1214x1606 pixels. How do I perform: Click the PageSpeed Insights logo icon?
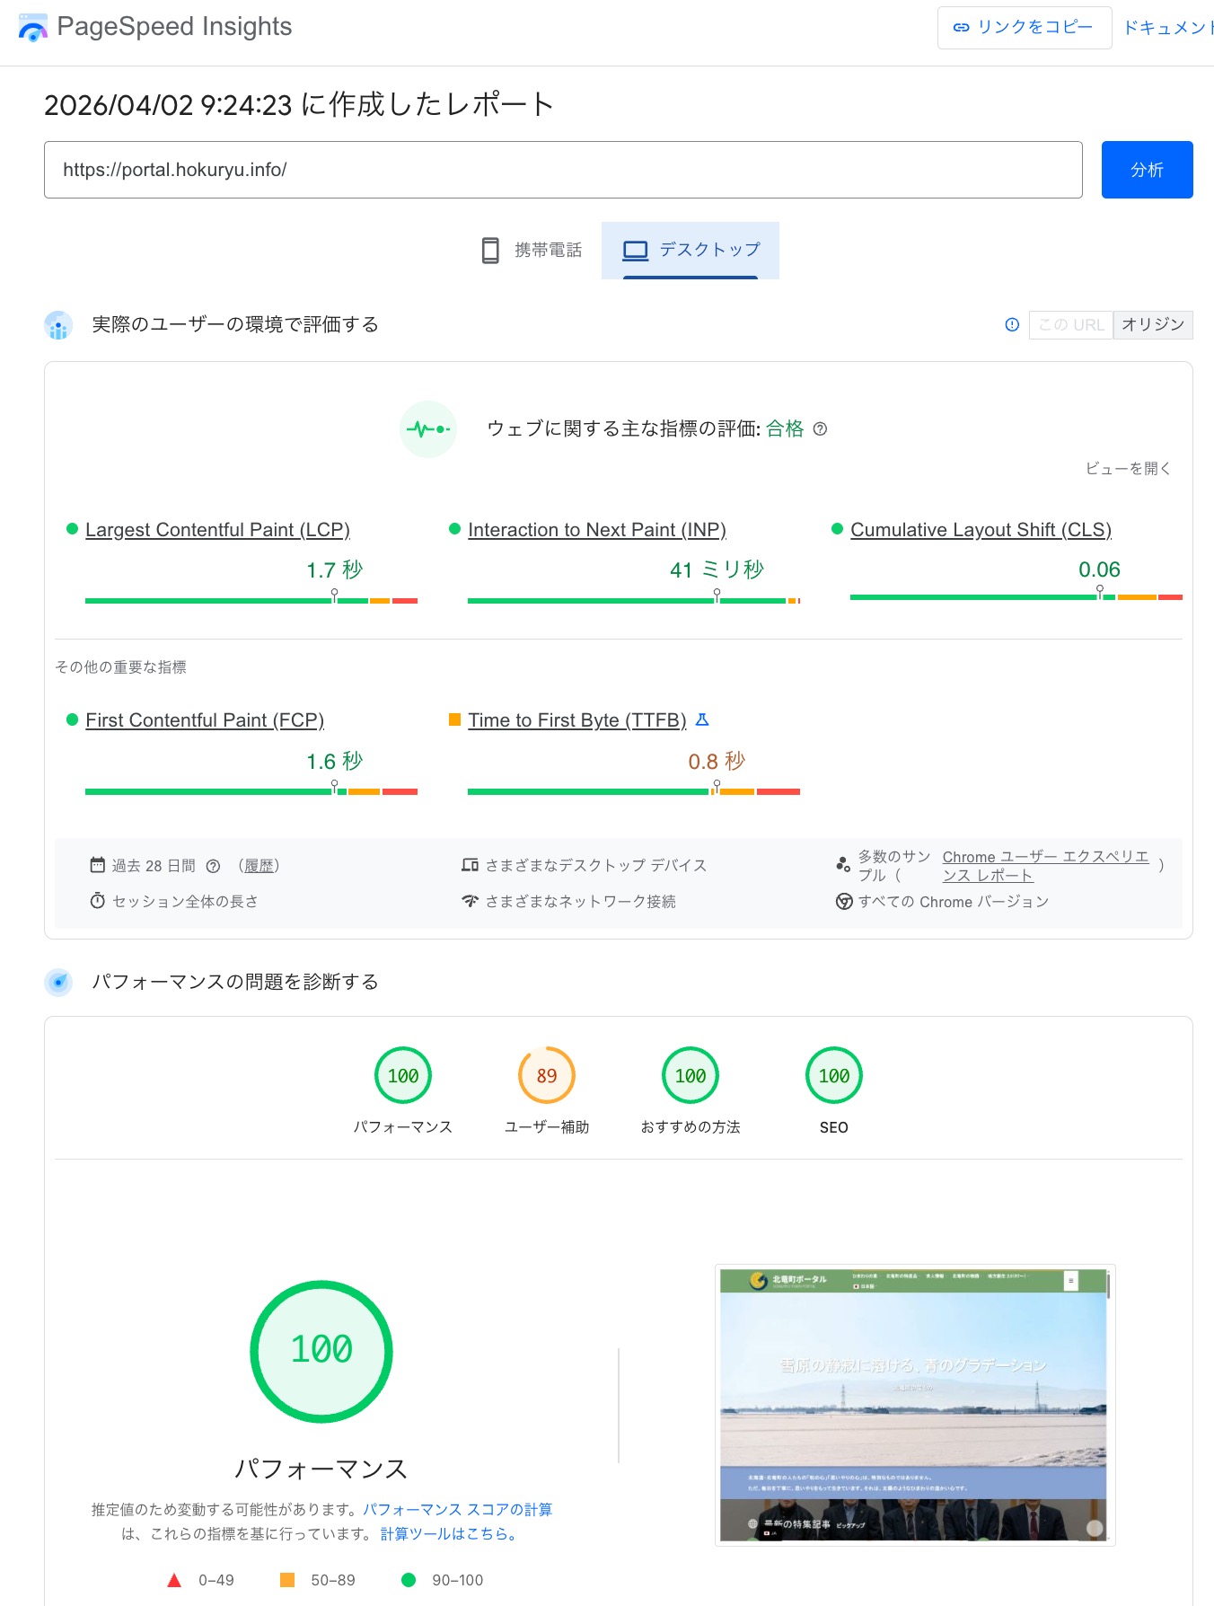tap(33, 29)
